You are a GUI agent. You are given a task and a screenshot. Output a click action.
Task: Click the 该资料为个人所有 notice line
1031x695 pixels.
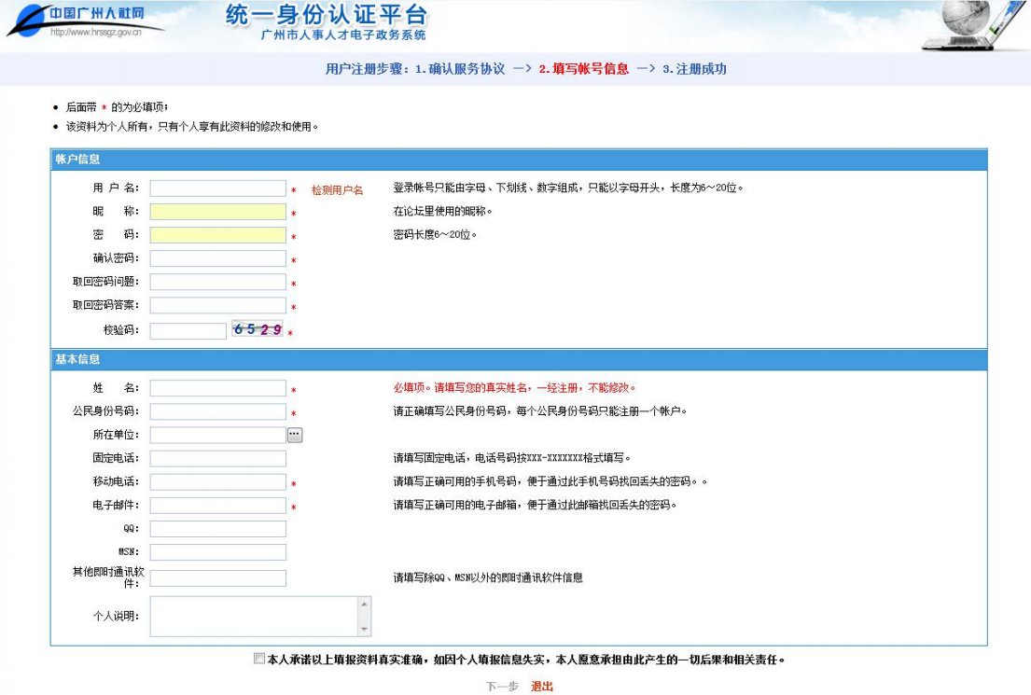point(191,126)
